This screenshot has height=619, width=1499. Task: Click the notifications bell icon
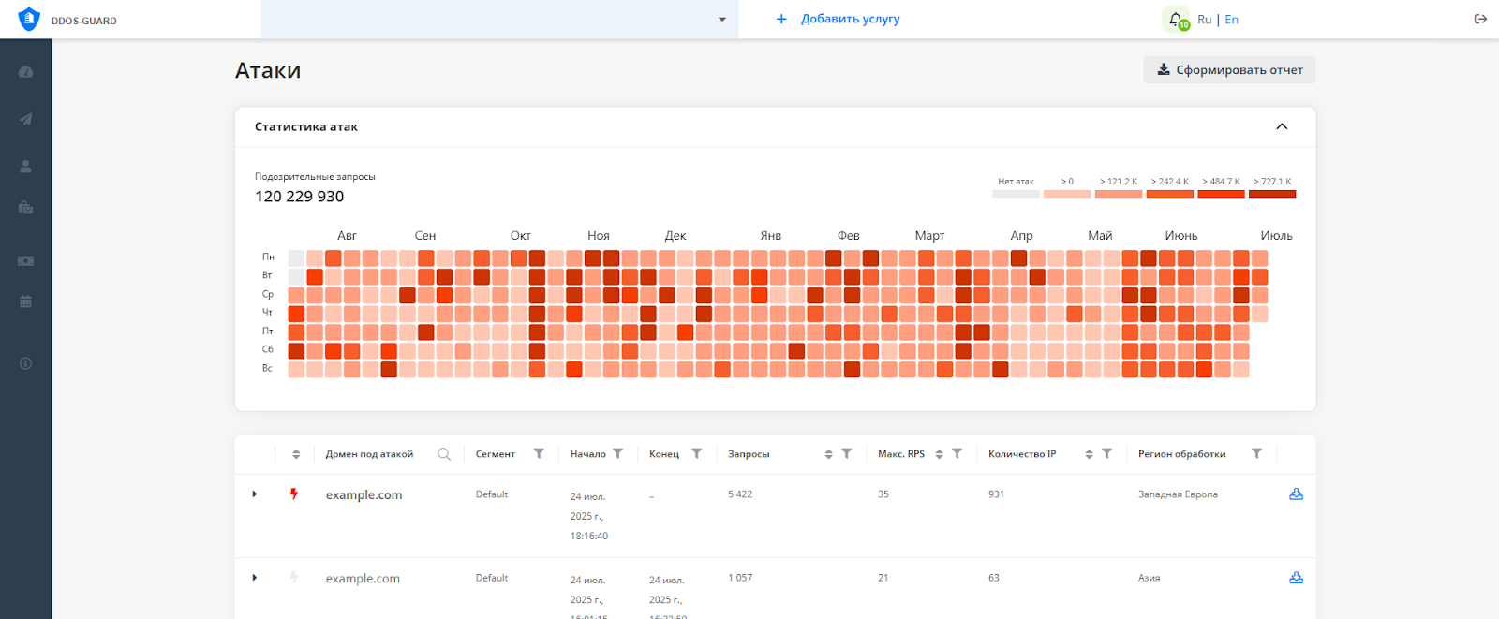tap(1175, 19)
